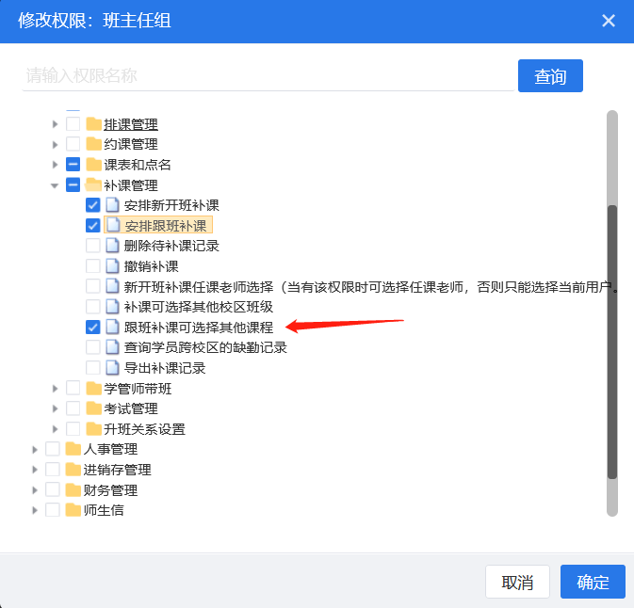
Task: Close the 修改权限 dialog
Action: pos(609,21)
